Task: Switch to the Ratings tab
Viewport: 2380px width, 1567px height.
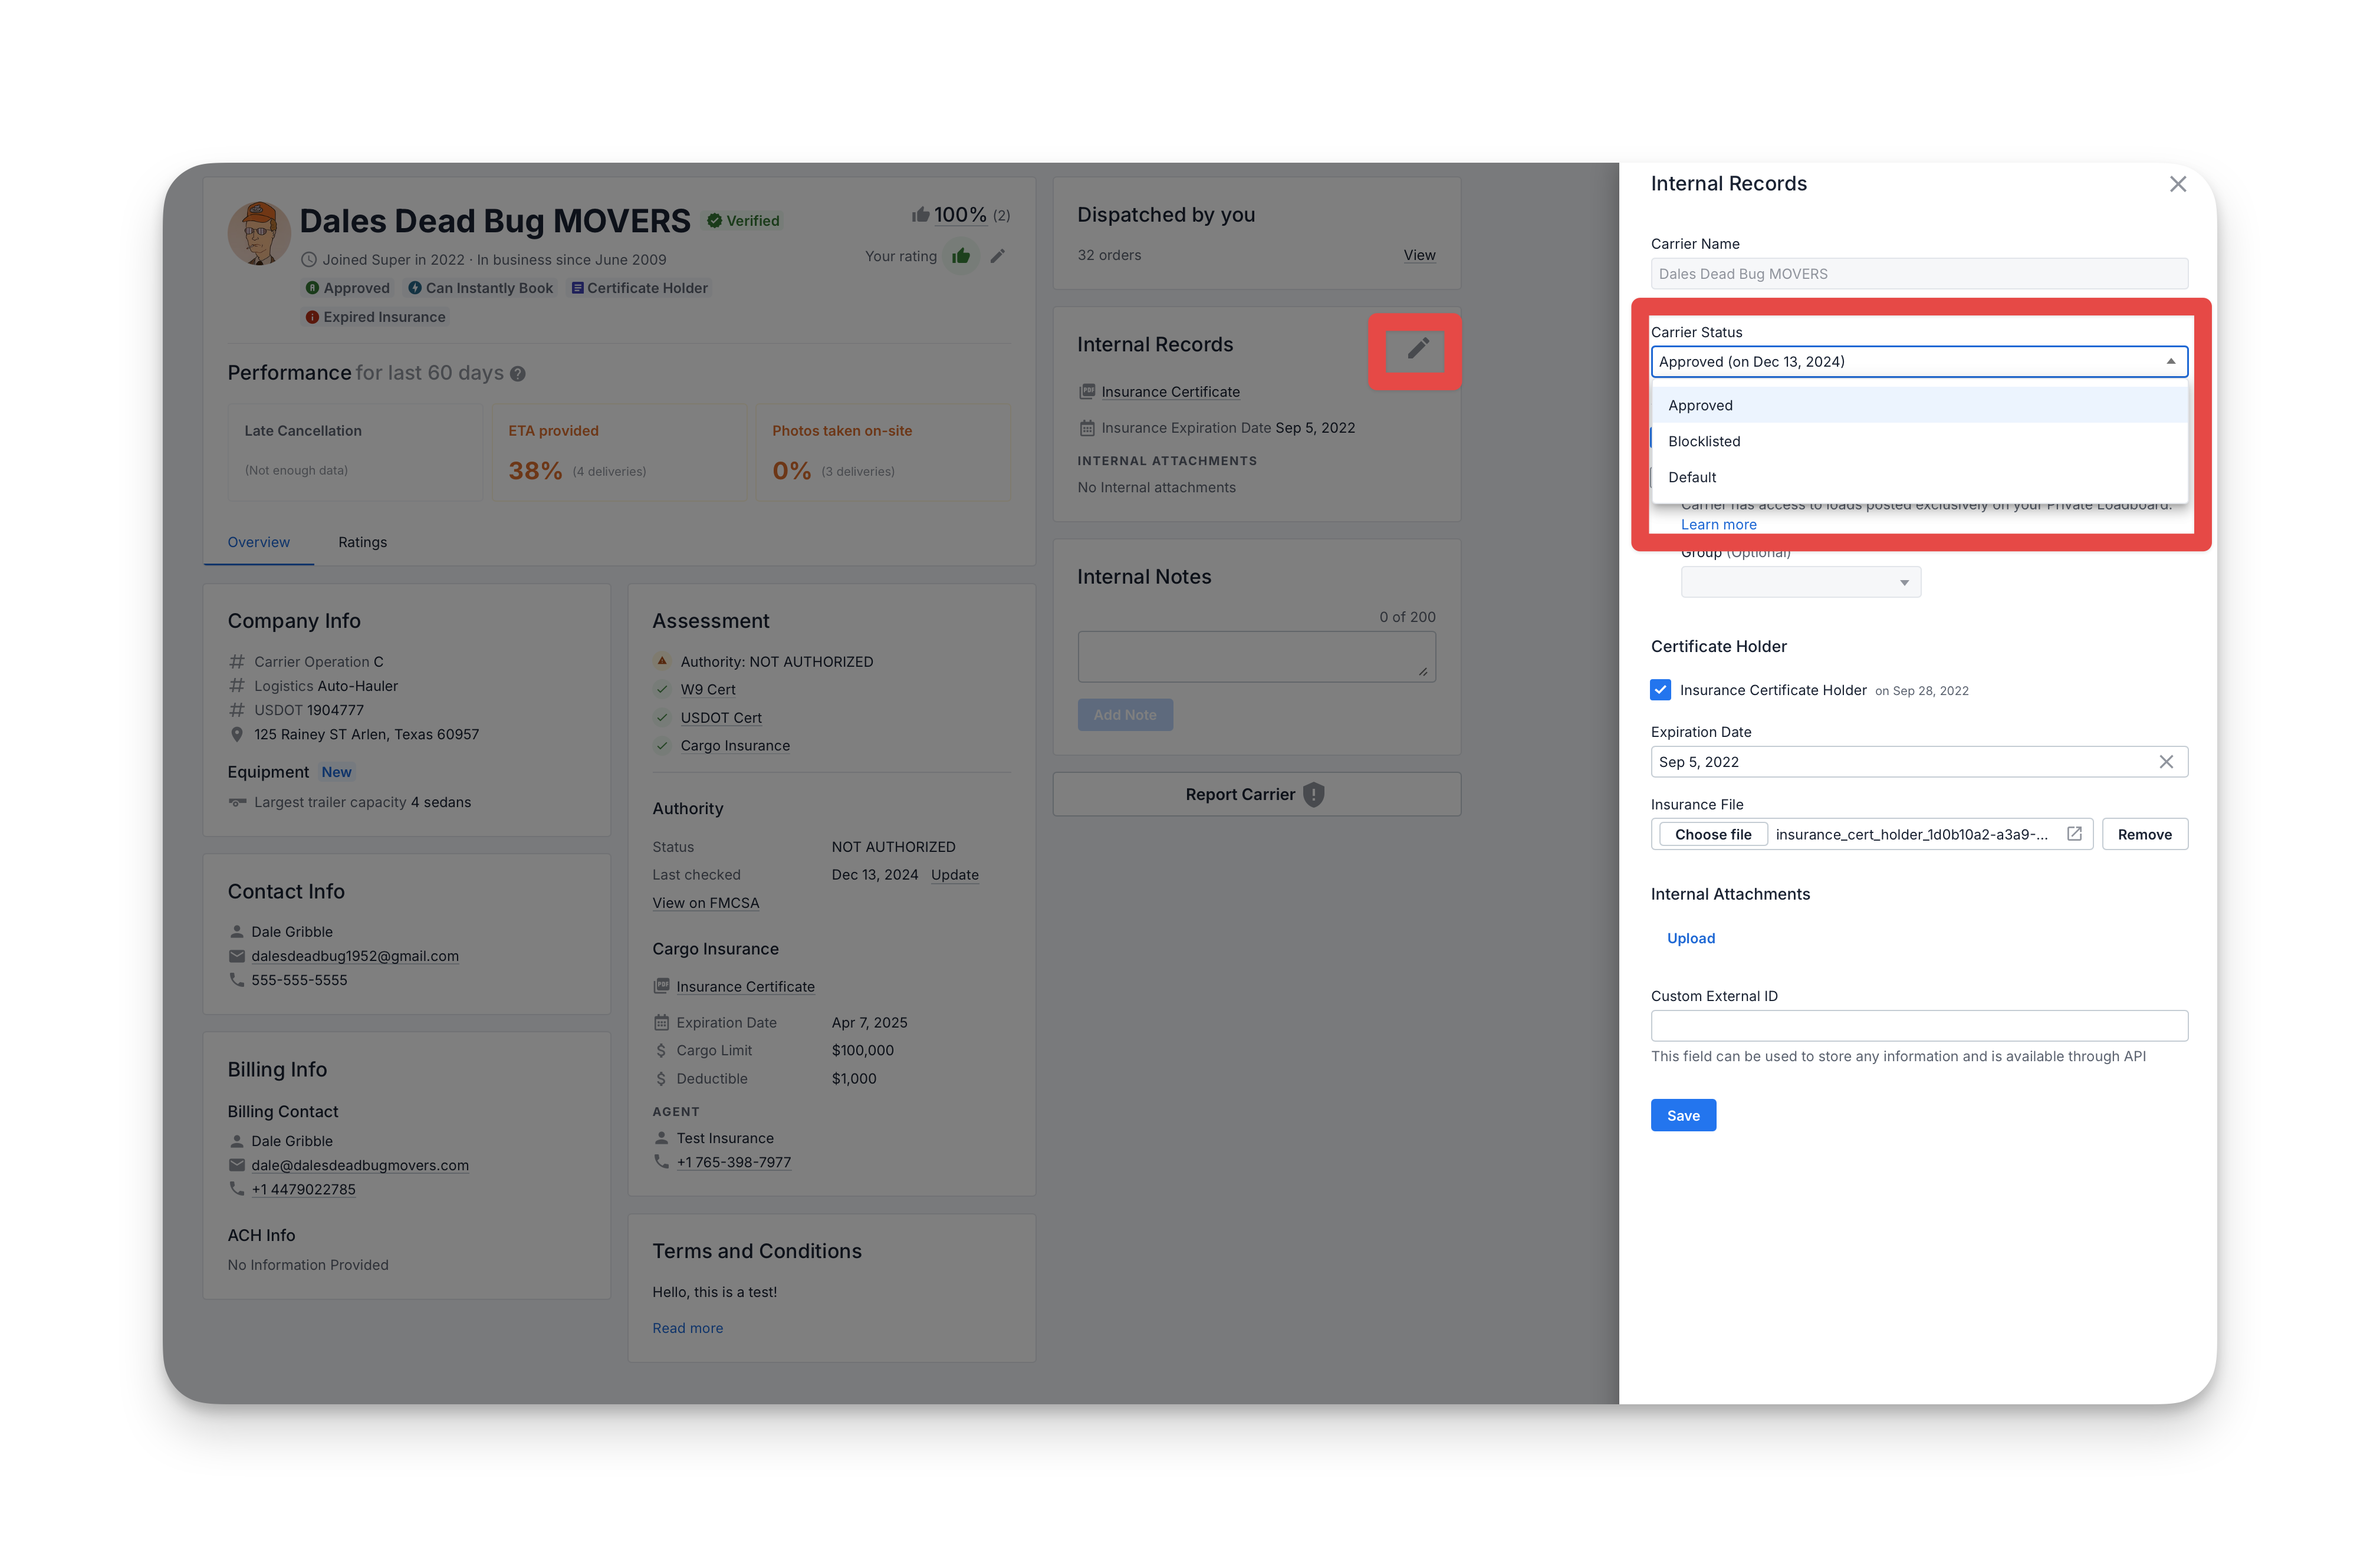Action: [x=362, y=542]
